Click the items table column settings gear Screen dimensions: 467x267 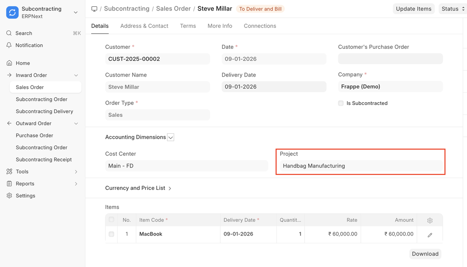click(x=430, y=220)
